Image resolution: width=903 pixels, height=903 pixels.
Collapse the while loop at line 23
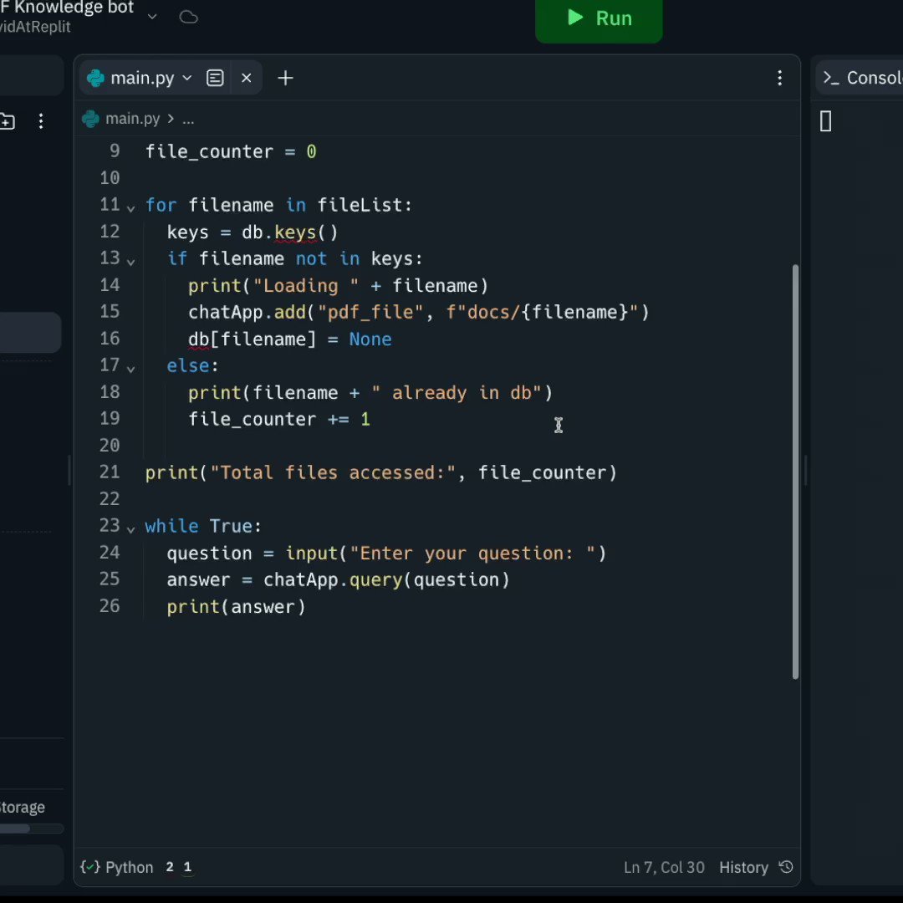[130, 529]
